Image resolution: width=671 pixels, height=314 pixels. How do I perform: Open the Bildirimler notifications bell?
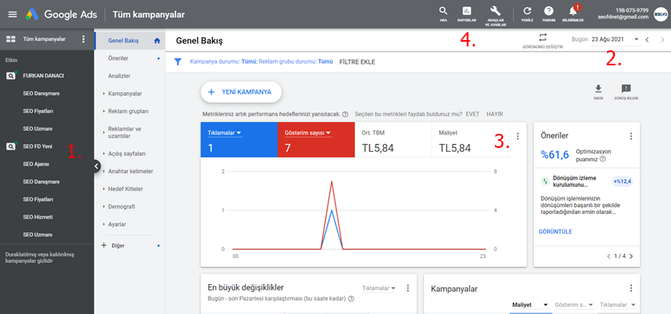click(x=573, y=11)
